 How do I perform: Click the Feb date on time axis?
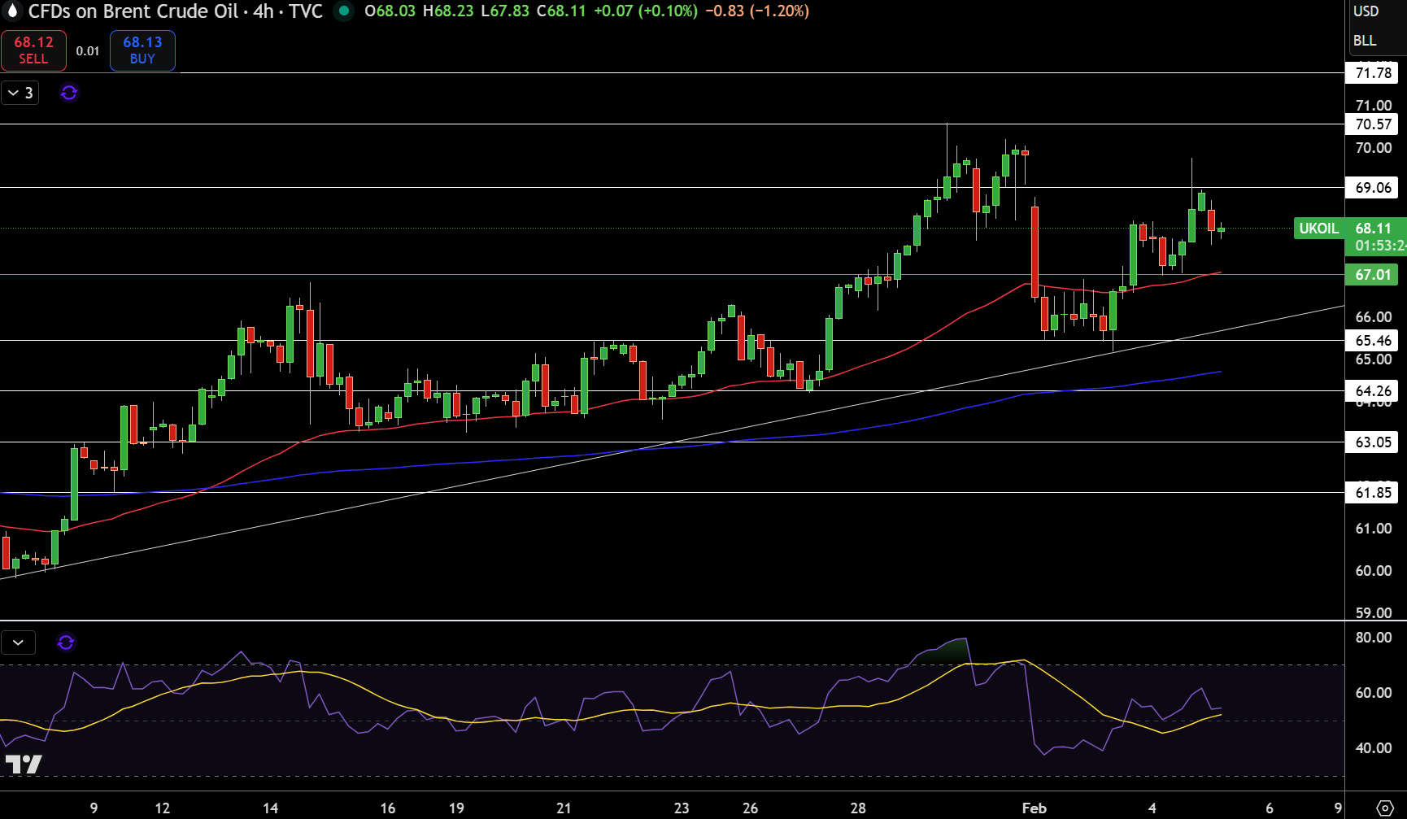pos(1034,808)
